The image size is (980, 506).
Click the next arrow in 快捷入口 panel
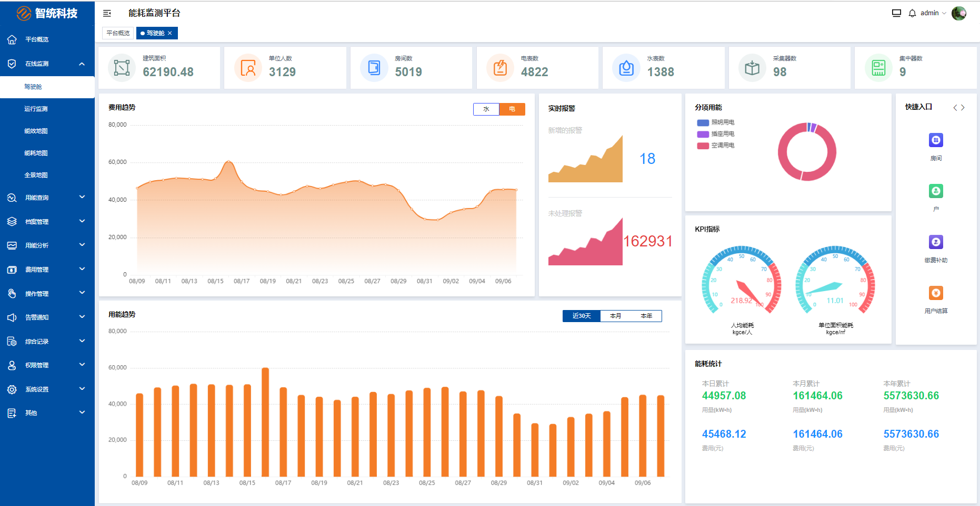(963, 108)
